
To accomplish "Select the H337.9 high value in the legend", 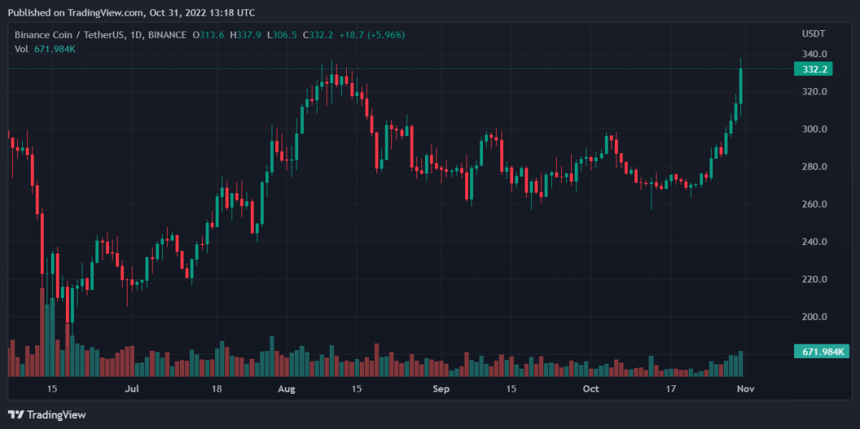I will click(x=244, y=35).
